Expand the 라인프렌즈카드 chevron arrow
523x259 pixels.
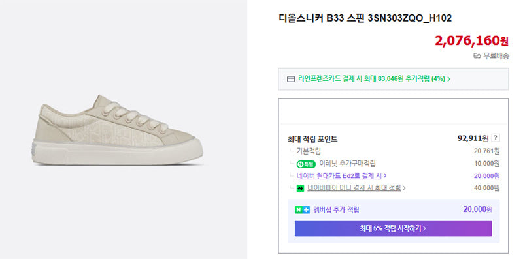click(x=449, y=79)
